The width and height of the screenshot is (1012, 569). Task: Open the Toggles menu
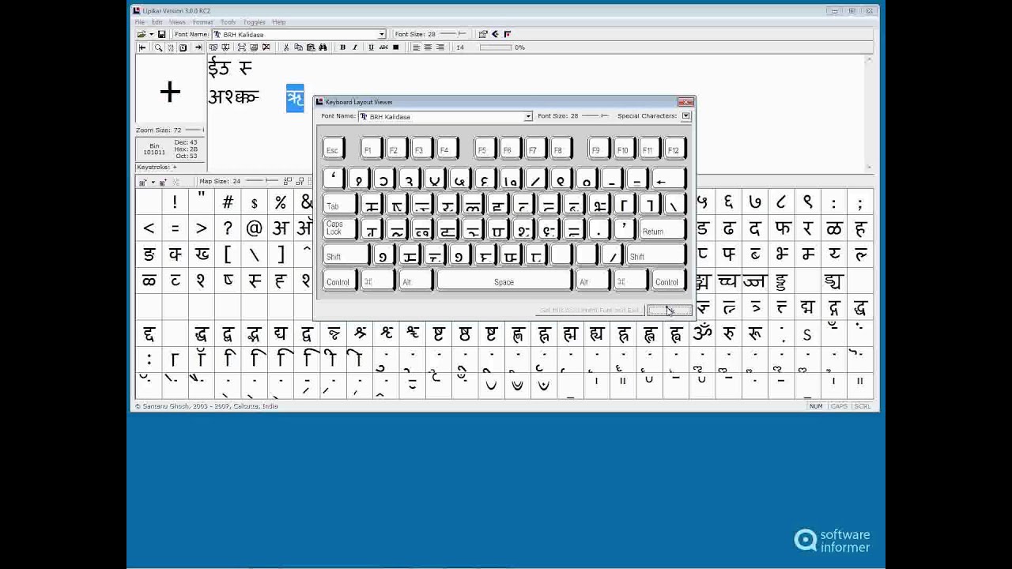[254, 22]
